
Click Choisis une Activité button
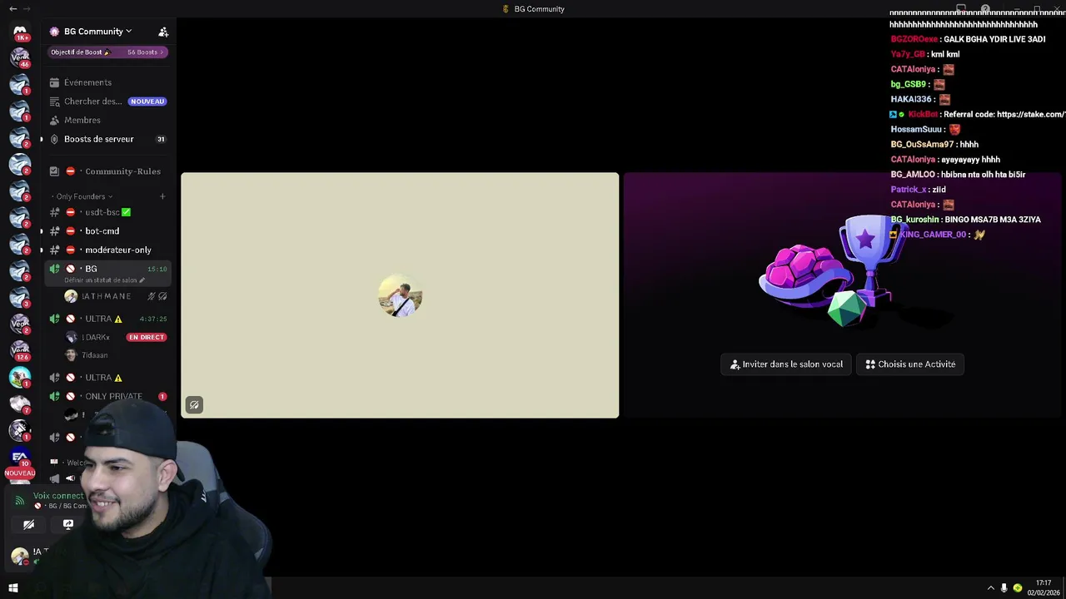910,364
